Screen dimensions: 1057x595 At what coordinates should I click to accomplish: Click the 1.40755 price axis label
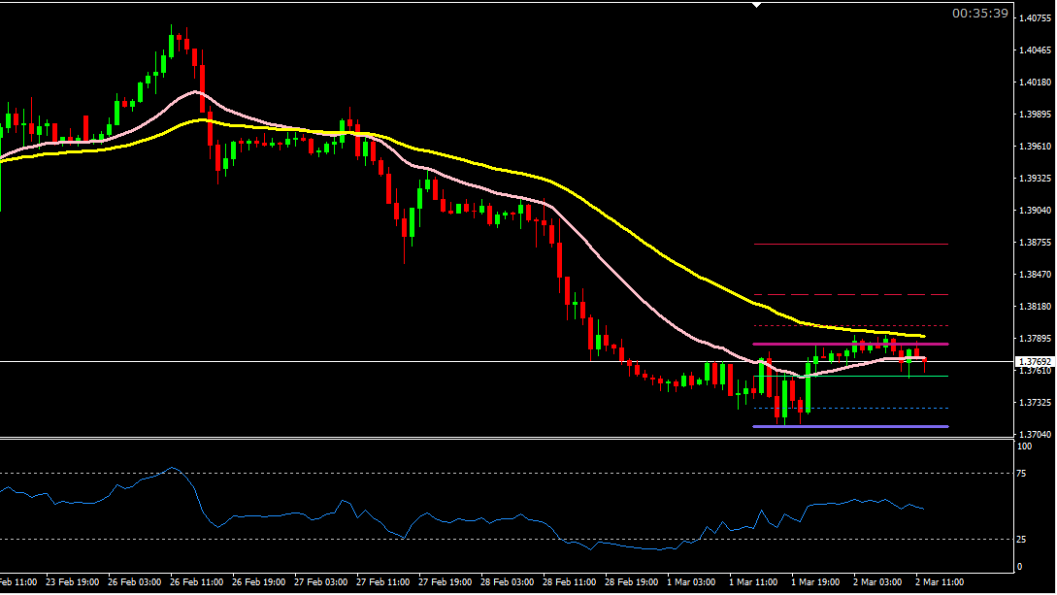1036,18
